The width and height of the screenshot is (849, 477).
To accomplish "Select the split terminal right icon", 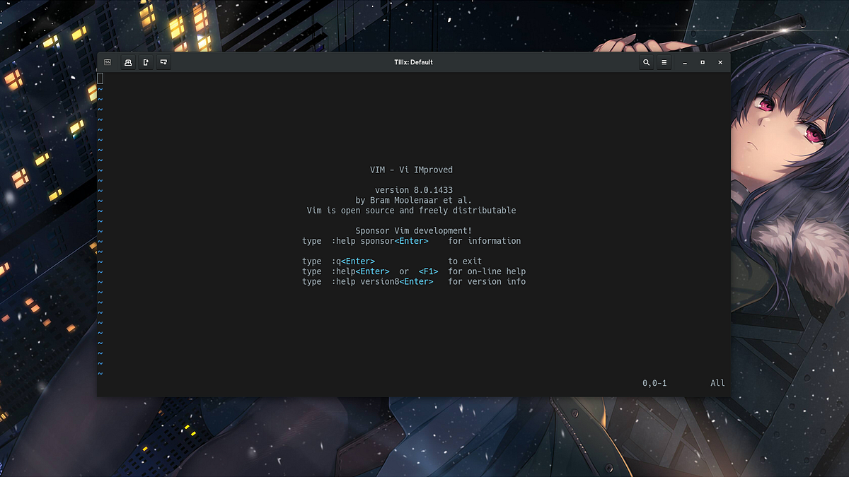I will coord(145,62).
